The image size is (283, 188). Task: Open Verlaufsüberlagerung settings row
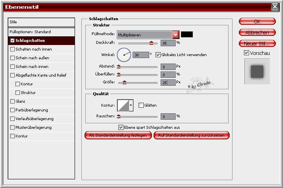pos(41,118)
